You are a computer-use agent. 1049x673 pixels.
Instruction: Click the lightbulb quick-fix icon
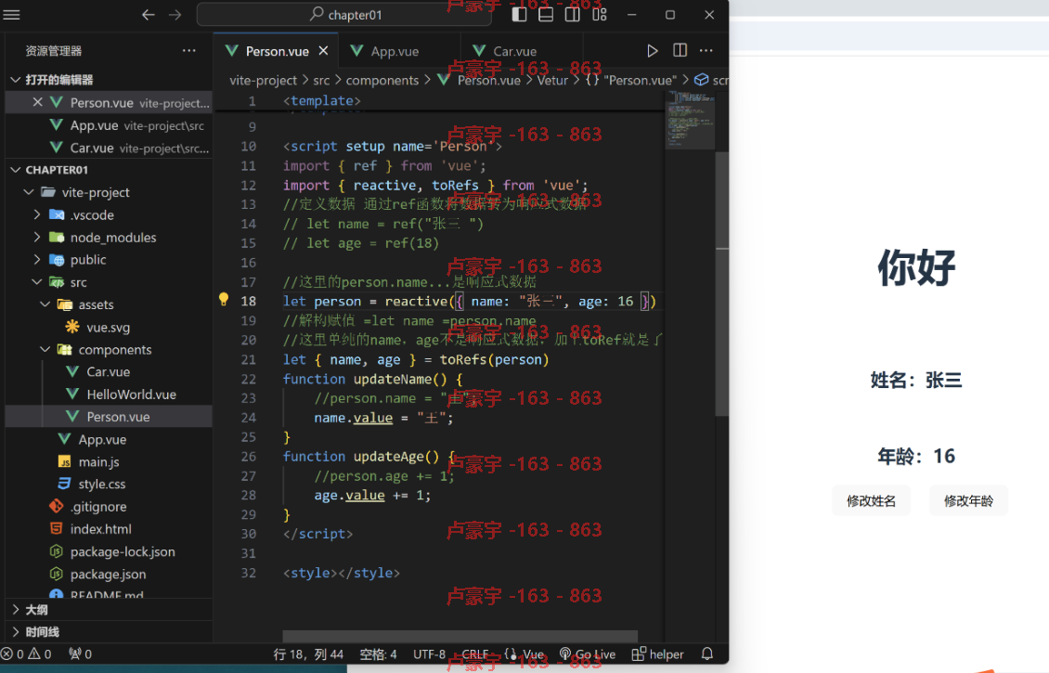click(x=224, y=300)
